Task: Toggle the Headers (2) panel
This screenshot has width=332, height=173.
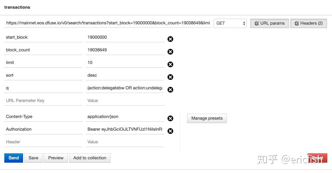Action: (x=309, y=23)
